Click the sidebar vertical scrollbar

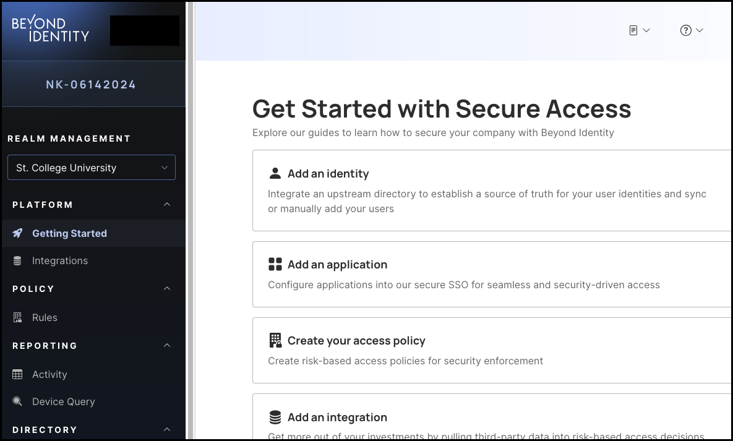pyautogui.click(x=191, y=220)
